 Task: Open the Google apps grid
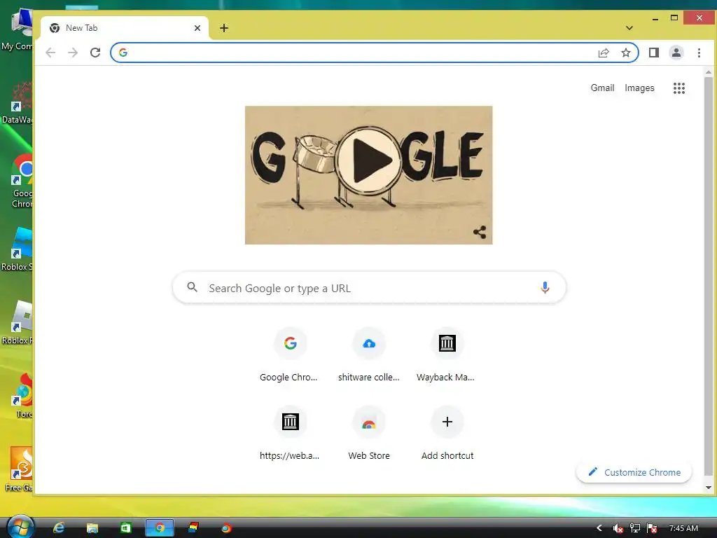click(679, 88)
